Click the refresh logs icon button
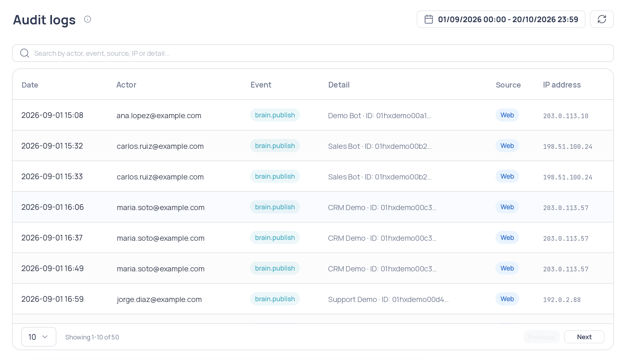This screenshot has width=626, height=360. pyautogui.click(x=602, y=19)
